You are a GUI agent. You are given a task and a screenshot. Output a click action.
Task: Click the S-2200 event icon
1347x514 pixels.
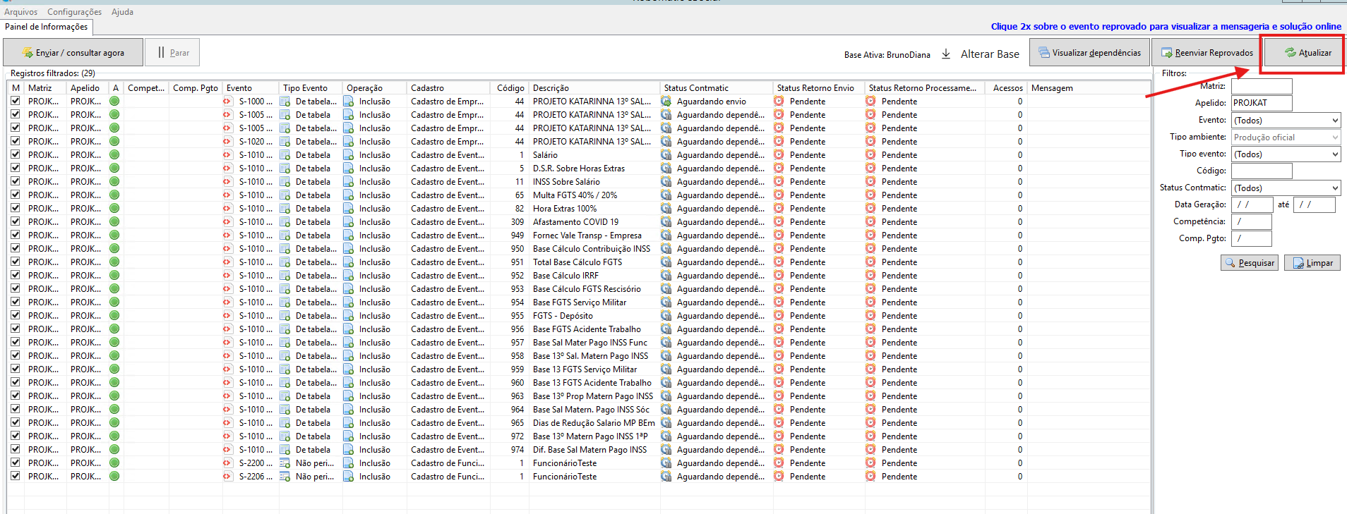pyautogui.click(x=227, y=463)
